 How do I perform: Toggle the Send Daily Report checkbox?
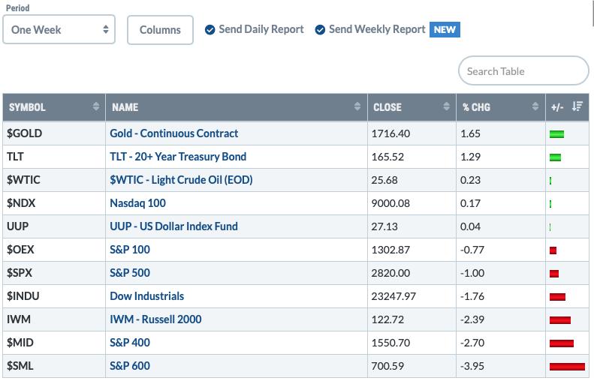(210, 29)
